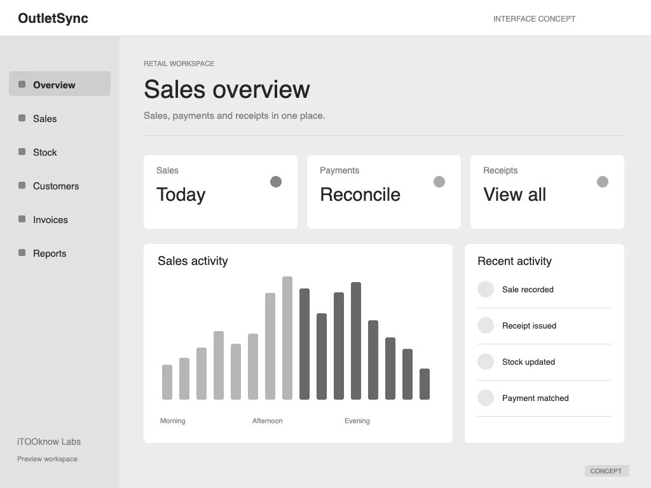Click the dot icon on Receipts card

point(603,182)
